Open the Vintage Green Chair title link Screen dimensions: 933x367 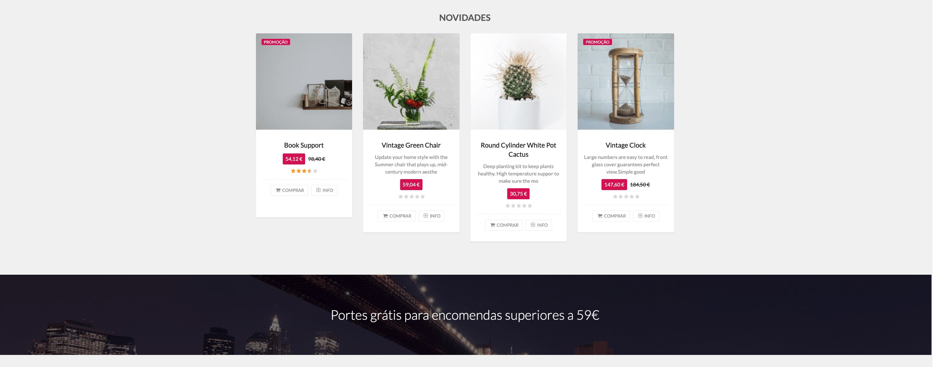(x=411, y=145)
